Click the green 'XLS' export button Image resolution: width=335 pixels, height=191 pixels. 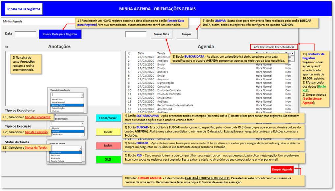[x=108, y=160]
